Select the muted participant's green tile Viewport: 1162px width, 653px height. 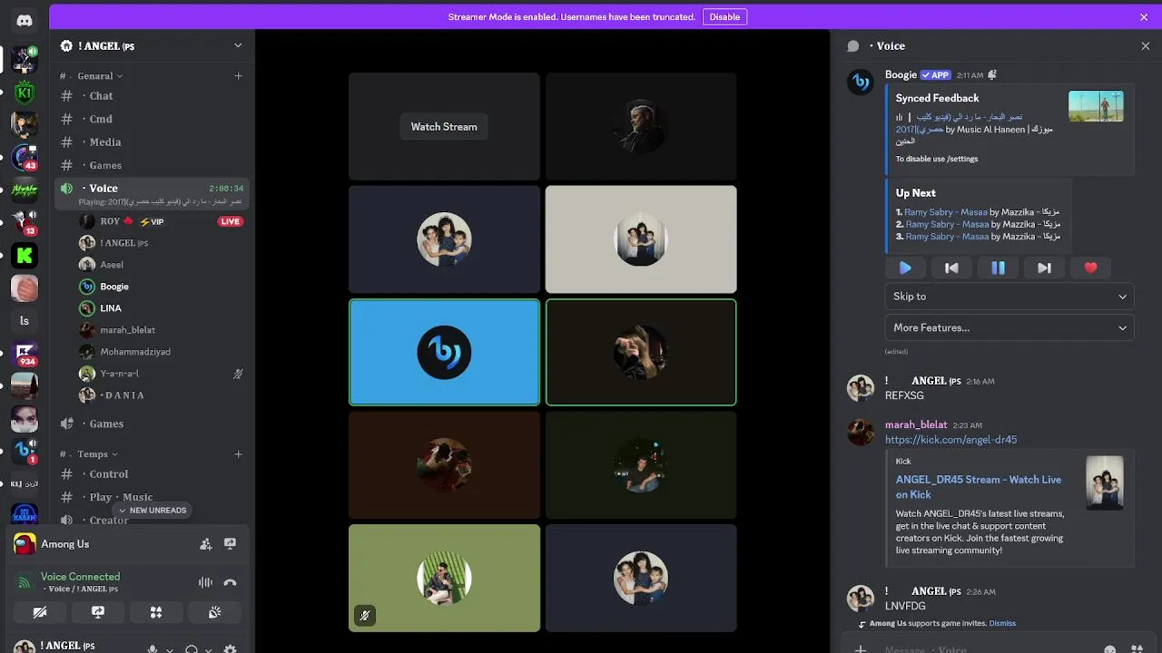click(444, 578)
